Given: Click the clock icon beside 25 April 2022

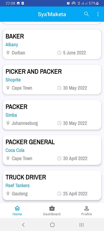Looking at the screenshot, I should pos(59,193).
